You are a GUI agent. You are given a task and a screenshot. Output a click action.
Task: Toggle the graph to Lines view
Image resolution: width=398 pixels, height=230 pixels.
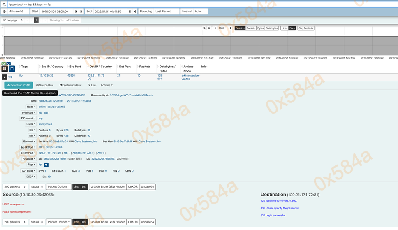[x=284, y=28]
